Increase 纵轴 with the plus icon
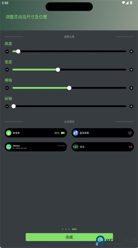The height and width of the screenshot is (248, 138). click(131, 106)
